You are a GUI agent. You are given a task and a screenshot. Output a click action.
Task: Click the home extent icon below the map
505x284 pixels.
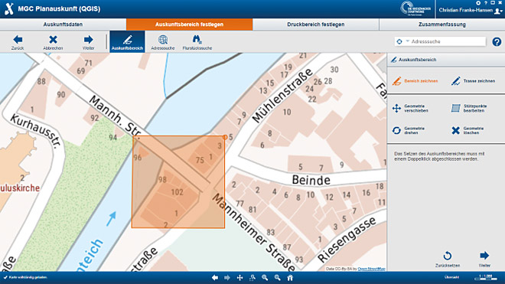(x=290, y=278)
